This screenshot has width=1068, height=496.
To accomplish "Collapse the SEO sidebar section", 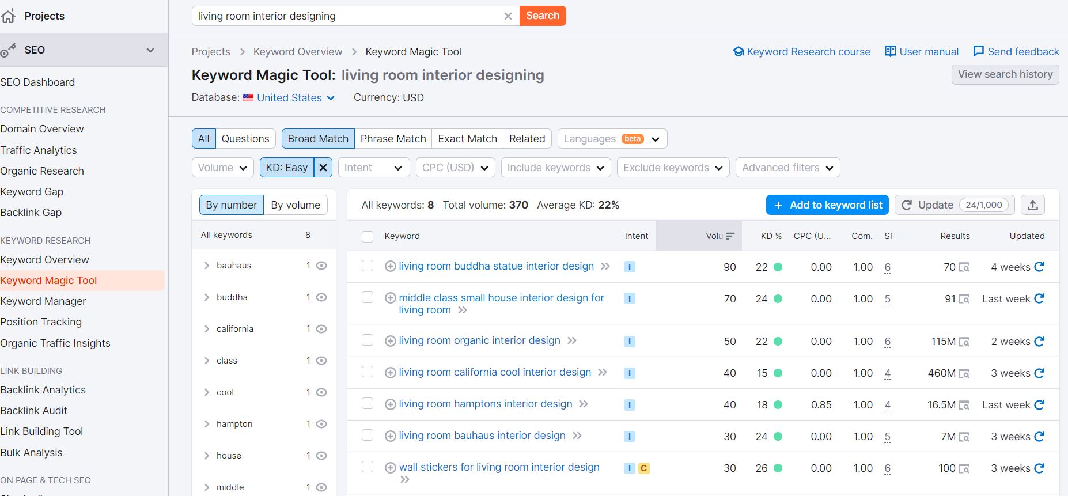I will tap(150, 50).
